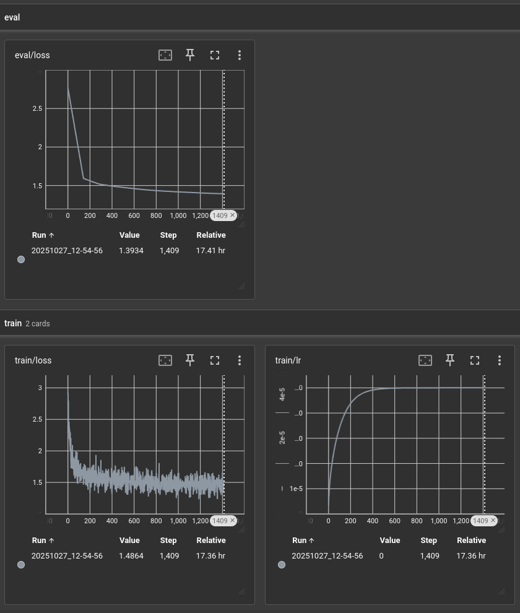Screen dimensions: 520x613
Task: Remove step 1409 marker on eval/loss chart
Action: pos(233,215)
